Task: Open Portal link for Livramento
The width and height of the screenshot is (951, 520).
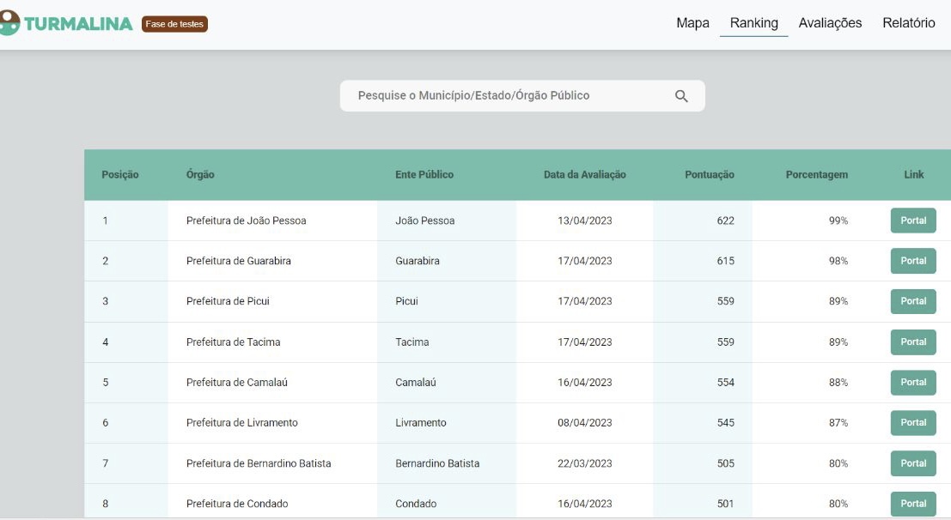Action: pos(913,422)
